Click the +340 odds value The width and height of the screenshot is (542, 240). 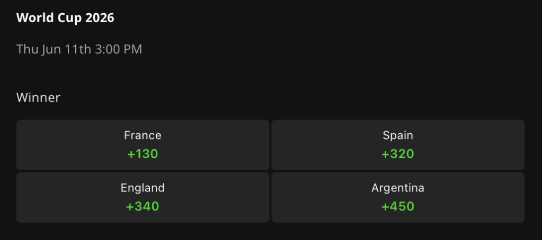143,206
